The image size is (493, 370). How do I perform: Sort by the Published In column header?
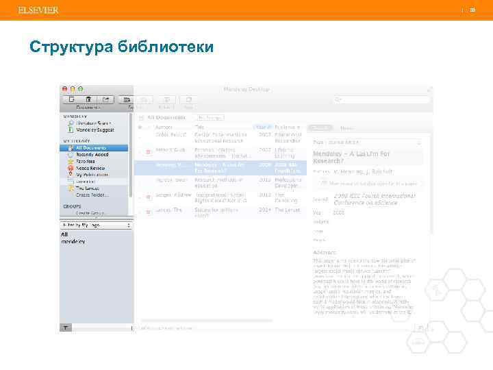[288, 127]
